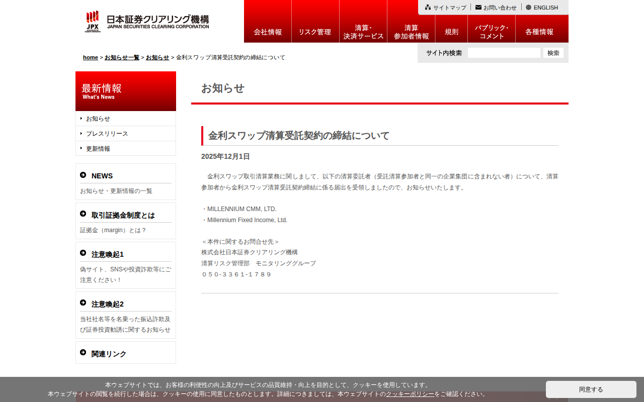Click the arrow icon beside 注意喚起1

[x=83, y=253]
